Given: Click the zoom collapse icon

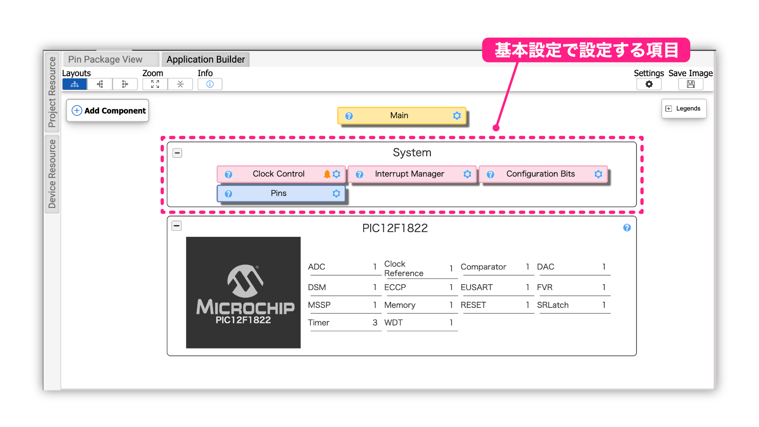Looking at the screenshot, I should click(180, 84).
